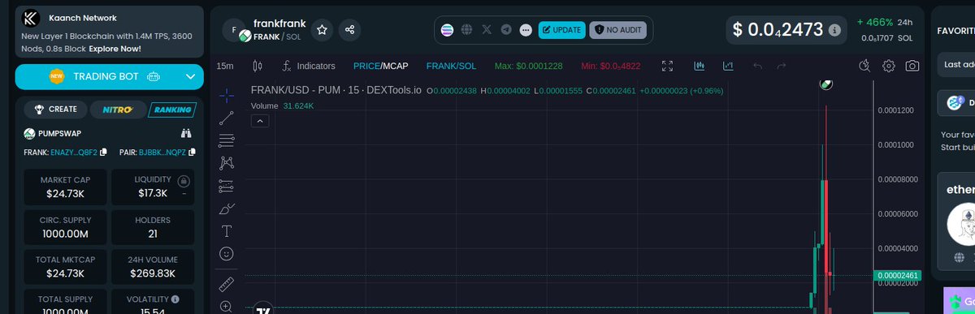975x314 pixels.
Task: Toggle the trades chart-marks icon
Action: pyautogui.click(x=728, y=66)
